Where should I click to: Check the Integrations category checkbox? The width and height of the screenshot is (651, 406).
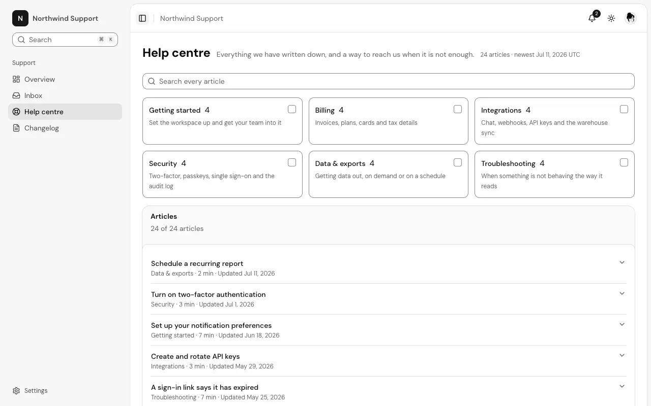(x=624, y=109)
